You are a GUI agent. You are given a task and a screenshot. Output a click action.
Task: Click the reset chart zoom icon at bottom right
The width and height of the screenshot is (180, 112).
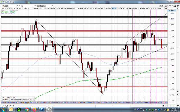tap(178, 106)
